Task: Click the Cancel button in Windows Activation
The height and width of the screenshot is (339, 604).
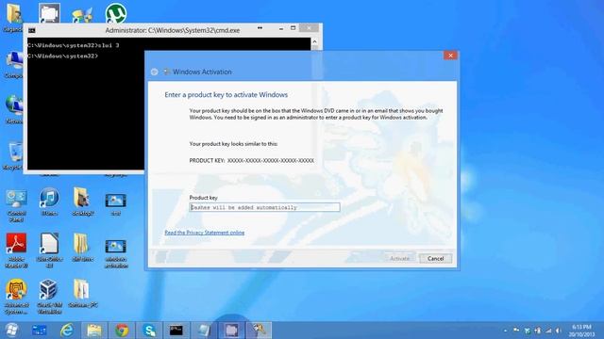Action: 435,258
